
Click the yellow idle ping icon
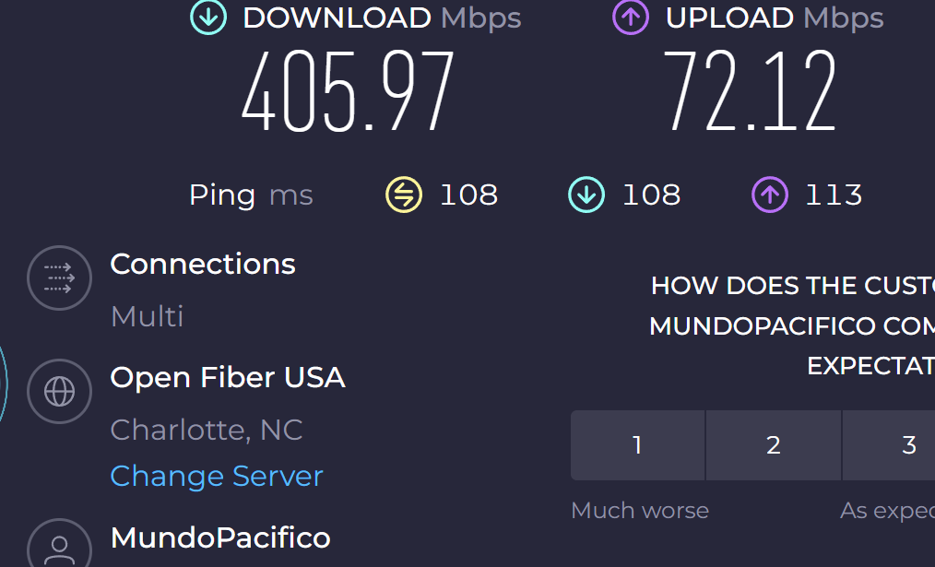[403, 195]
